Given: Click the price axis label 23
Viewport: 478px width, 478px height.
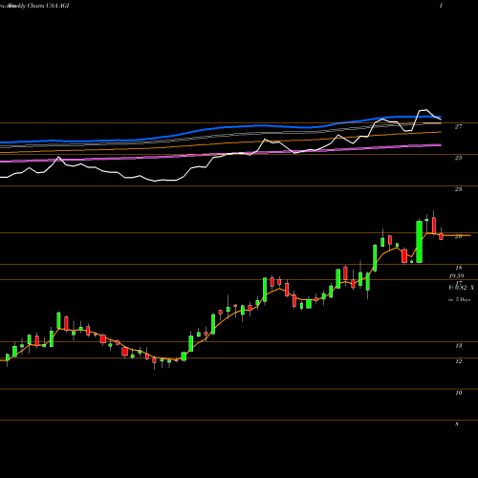Looking at the screenshot, I should (458, 189).
